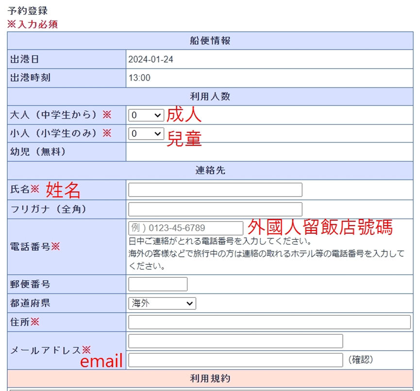
Task: Focus the 電話番号 phone number field
Action: click(x=185, y=228)
